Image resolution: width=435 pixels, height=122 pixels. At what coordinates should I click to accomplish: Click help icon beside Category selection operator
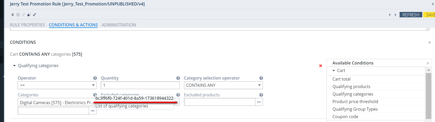pos(261,78)
